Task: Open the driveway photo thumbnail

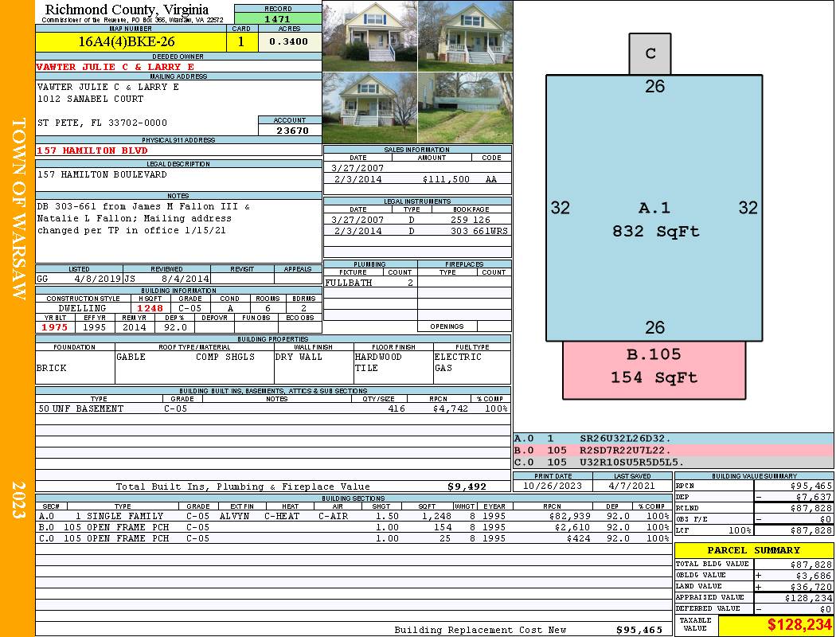Action: (465, 107)
